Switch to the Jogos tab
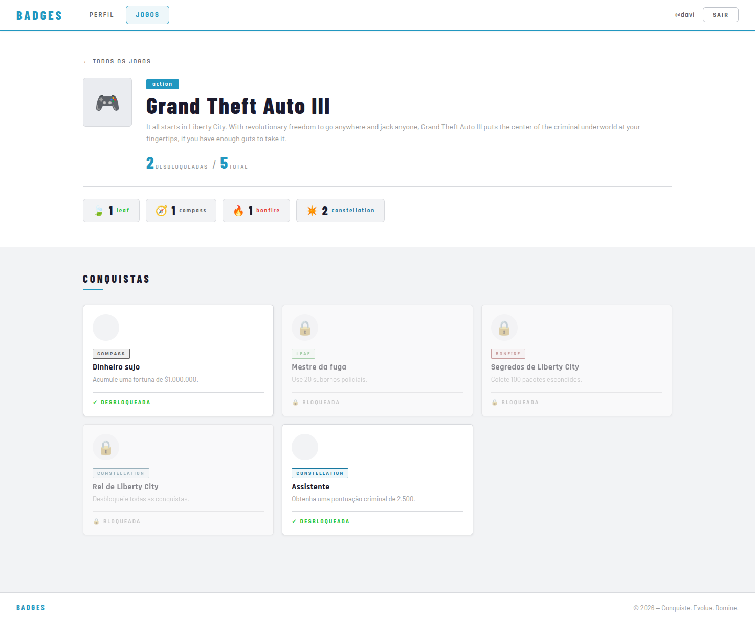The height and width of the screenshot is (622, 755). point(147,15)
